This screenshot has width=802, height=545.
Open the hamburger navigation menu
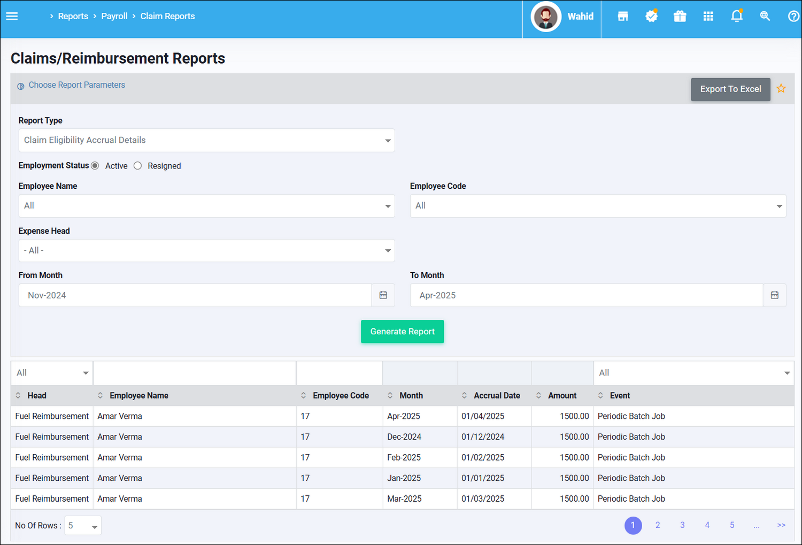(x=12, y=16)
